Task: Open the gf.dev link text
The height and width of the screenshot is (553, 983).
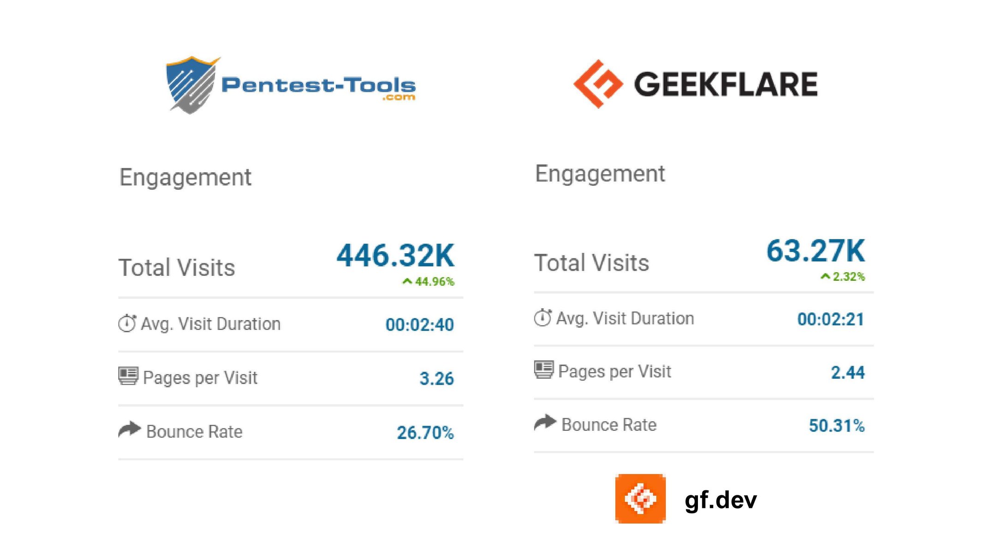Action: [x=721, y=500]
